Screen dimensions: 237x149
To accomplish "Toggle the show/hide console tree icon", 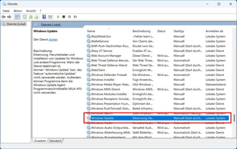I will (17, 17).
